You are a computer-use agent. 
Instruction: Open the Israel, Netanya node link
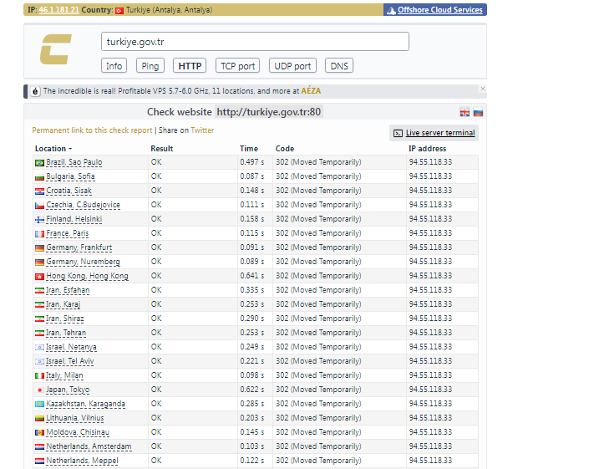pos(71,347)
